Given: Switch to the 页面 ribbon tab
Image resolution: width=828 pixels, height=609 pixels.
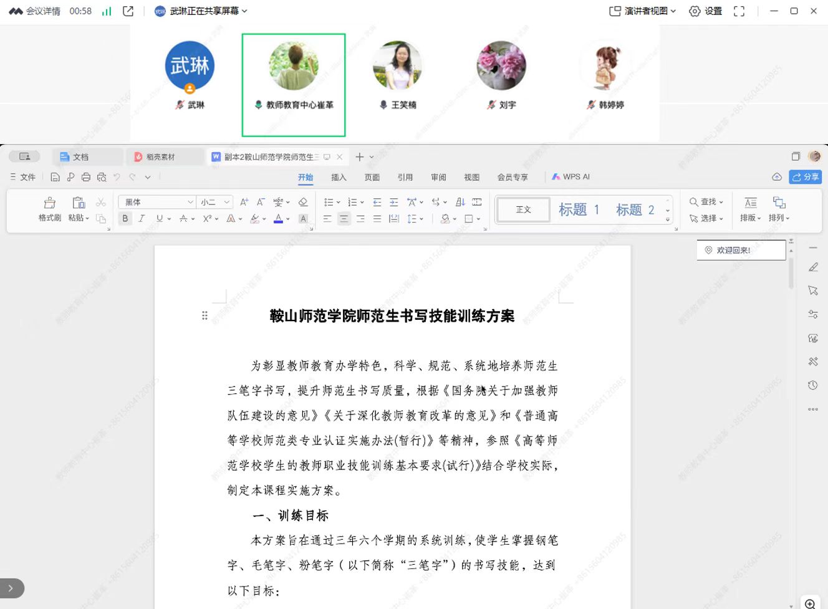Looking at the screenshot, I should coord(372,177).
